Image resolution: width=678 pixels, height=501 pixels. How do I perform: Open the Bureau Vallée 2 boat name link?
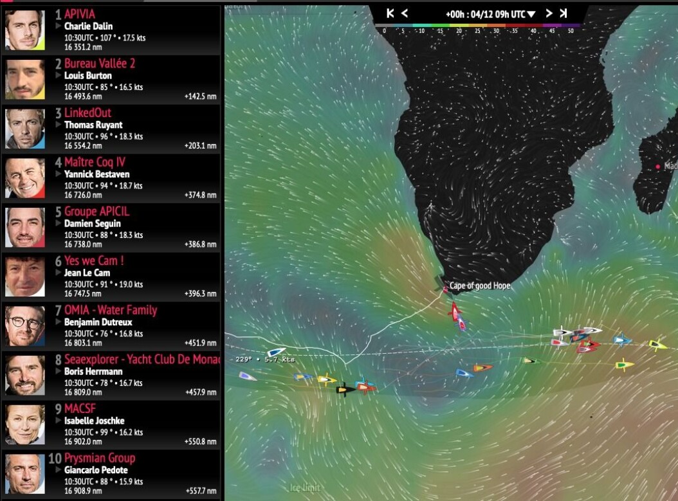click(x=100, y=63)
